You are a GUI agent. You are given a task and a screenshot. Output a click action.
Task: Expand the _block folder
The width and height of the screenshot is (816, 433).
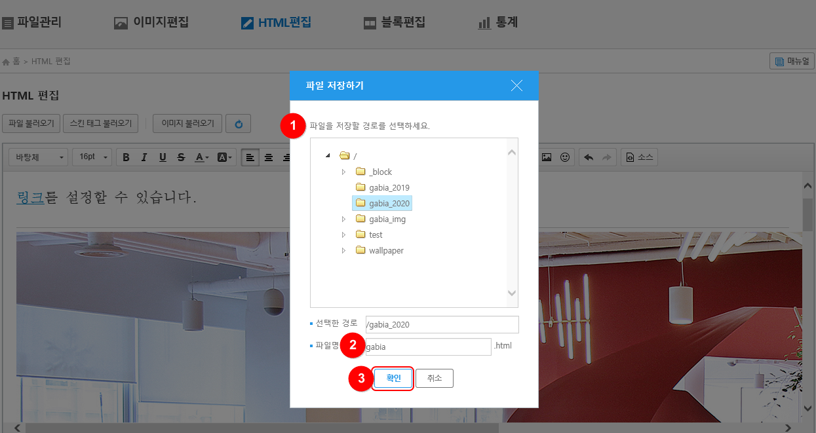pyautogui.click(x=343, y=172)
